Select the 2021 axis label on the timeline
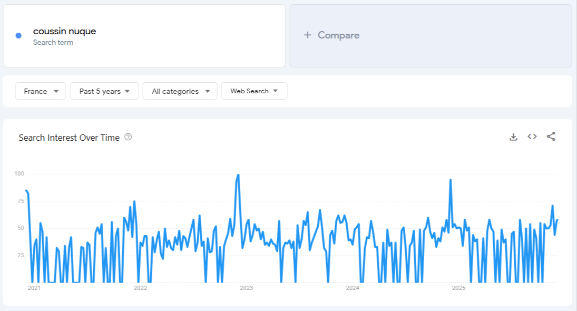 [34, 288]
